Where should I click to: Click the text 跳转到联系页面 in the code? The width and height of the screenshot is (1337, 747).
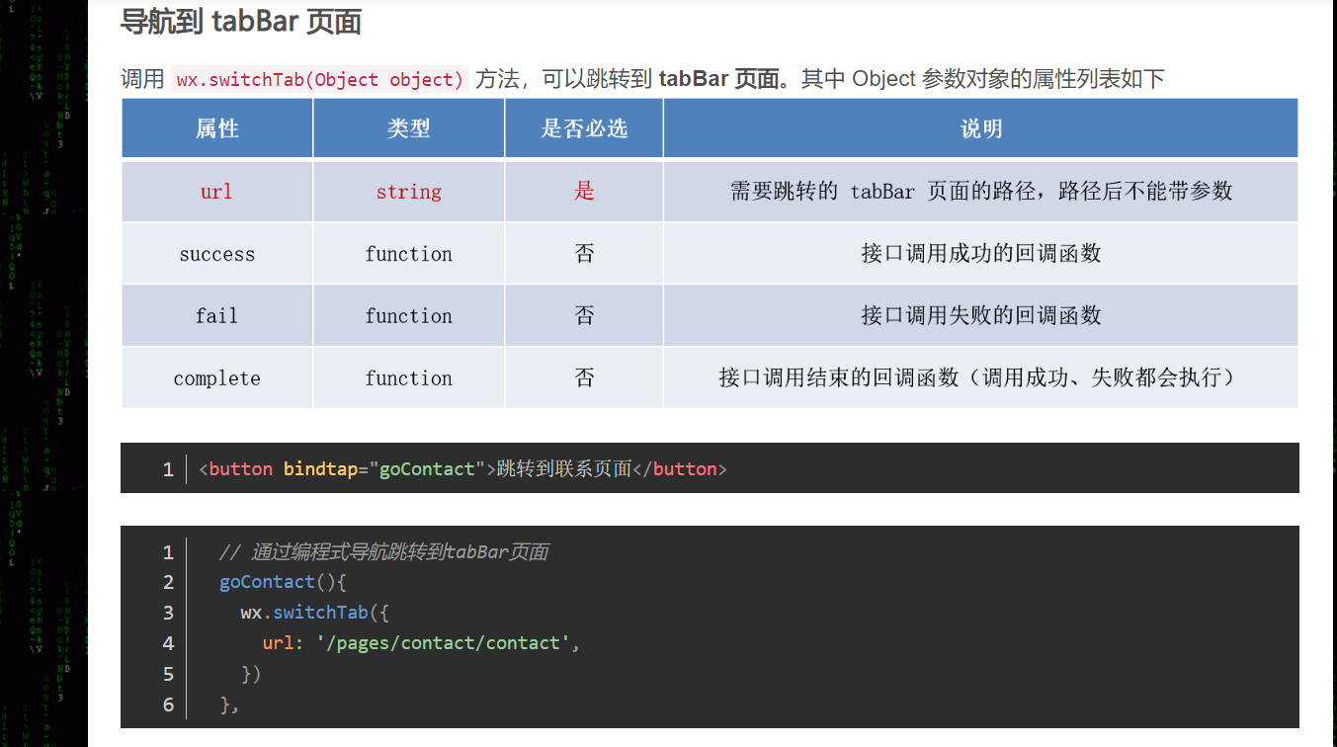(x=564, y=469)
